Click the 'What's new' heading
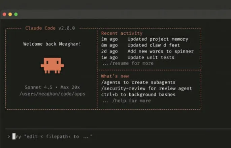The height and width of the screenshot is (148, 231). click(x=115, y=76)
